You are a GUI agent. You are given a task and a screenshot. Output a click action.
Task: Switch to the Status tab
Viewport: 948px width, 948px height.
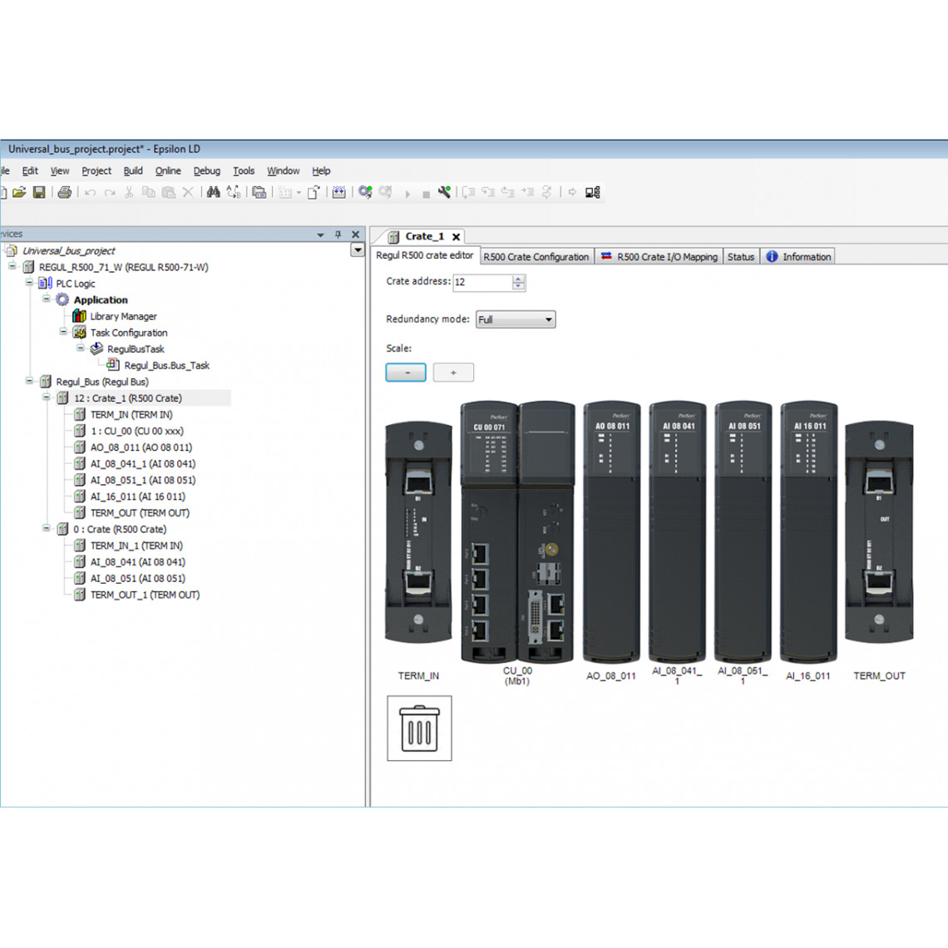(x=741, y=257)
